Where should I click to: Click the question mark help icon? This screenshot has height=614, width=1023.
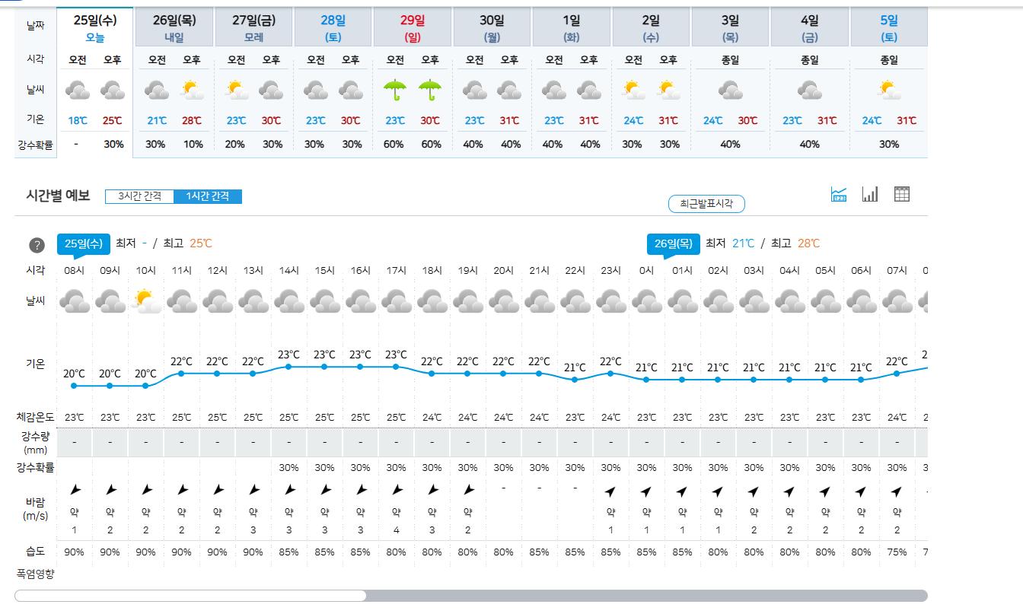pos(37,245)
